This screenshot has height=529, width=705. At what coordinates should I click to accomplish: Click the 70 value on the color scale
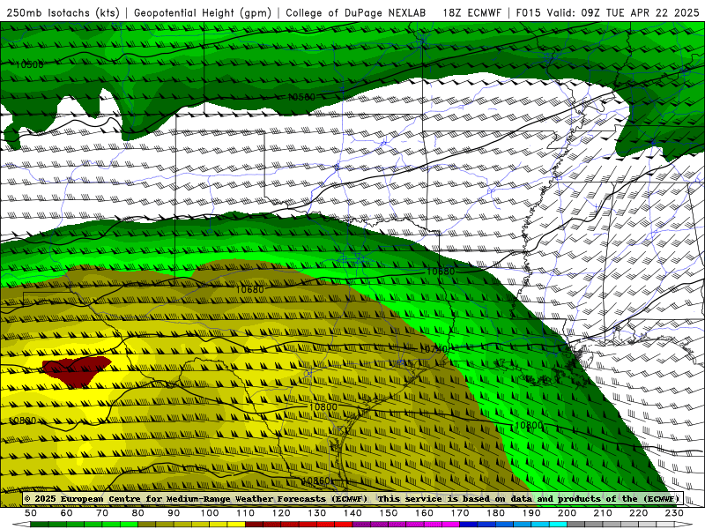(102, 513)
